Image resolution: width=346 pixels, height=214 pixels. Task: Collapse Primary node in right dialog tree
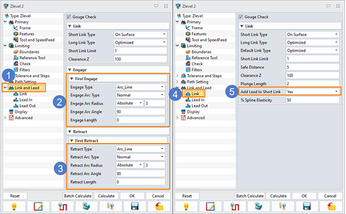[x=177, y=22]
